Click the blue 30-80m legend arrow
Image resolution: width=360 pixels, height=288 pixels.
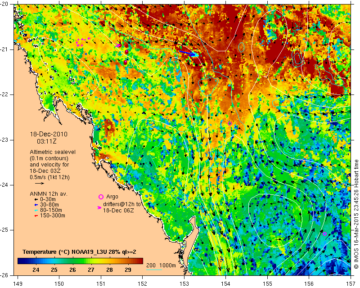pos(36,205)
